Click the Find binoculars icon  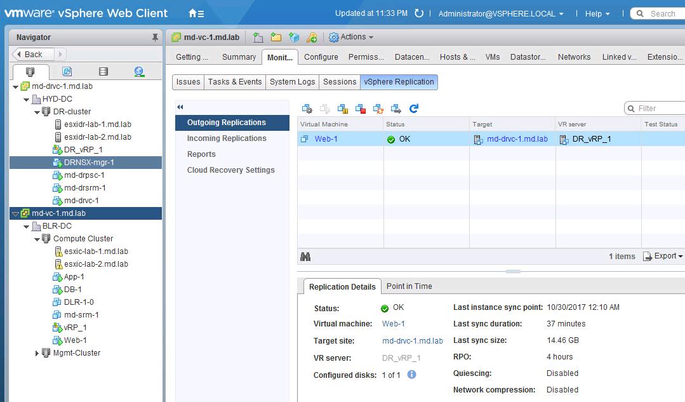pos(305,257)
